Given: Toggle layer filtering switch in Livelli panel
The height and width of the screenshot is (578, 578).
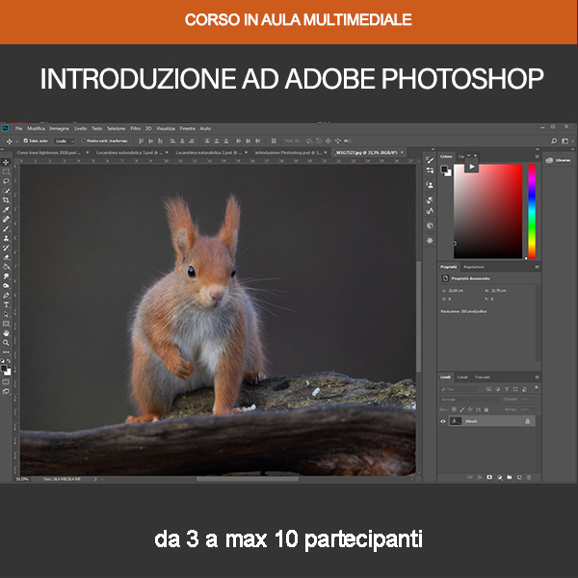Looking at the screenshot, I should click(537, 388).
